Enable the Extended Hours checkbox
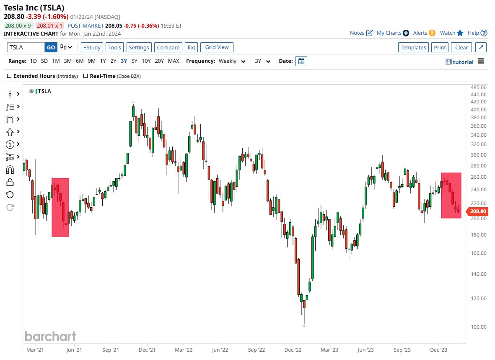495x360 pixels. click(9, 76)
